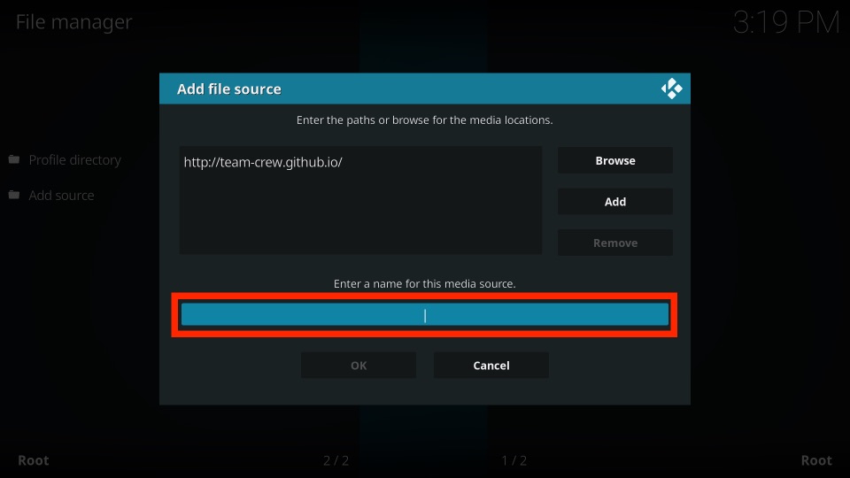
Task: Open the Browse button for media locations
Action: pyautogui.click(x=615, y=160)
